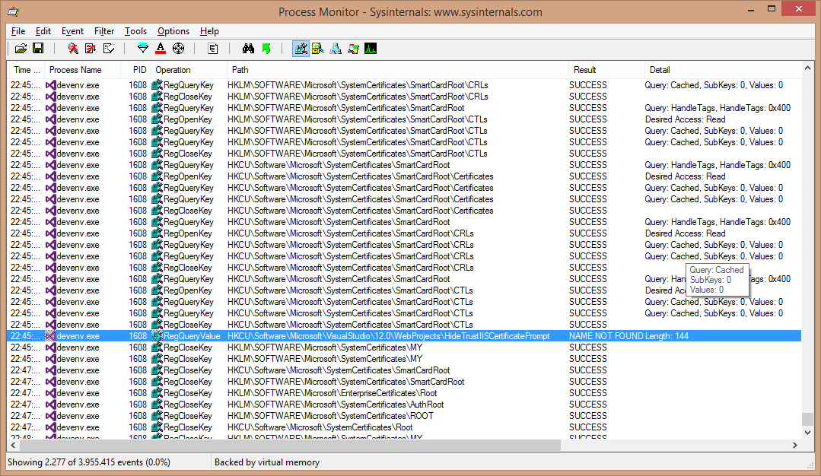Open the Tools menu
The image size is (821, 476).
pyautogui.click(x=135, y=31)
